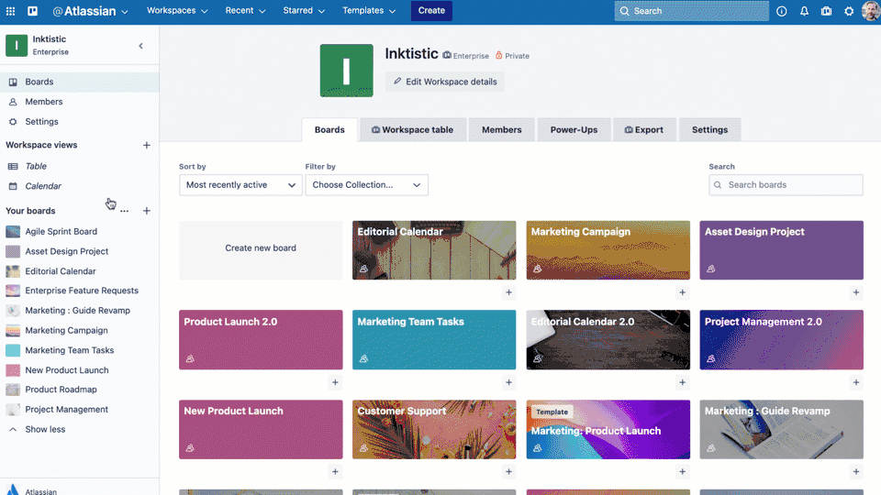This screenshot has width=881, height=495.
Task: Click the Search boards input field
Action: 786,185
